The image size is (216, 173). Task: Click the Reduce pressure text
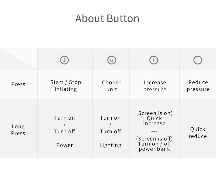[x=198, y=86]
